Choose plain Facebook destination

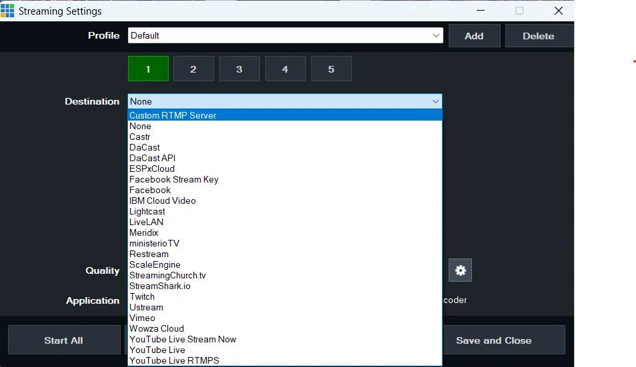coord(285,190)
